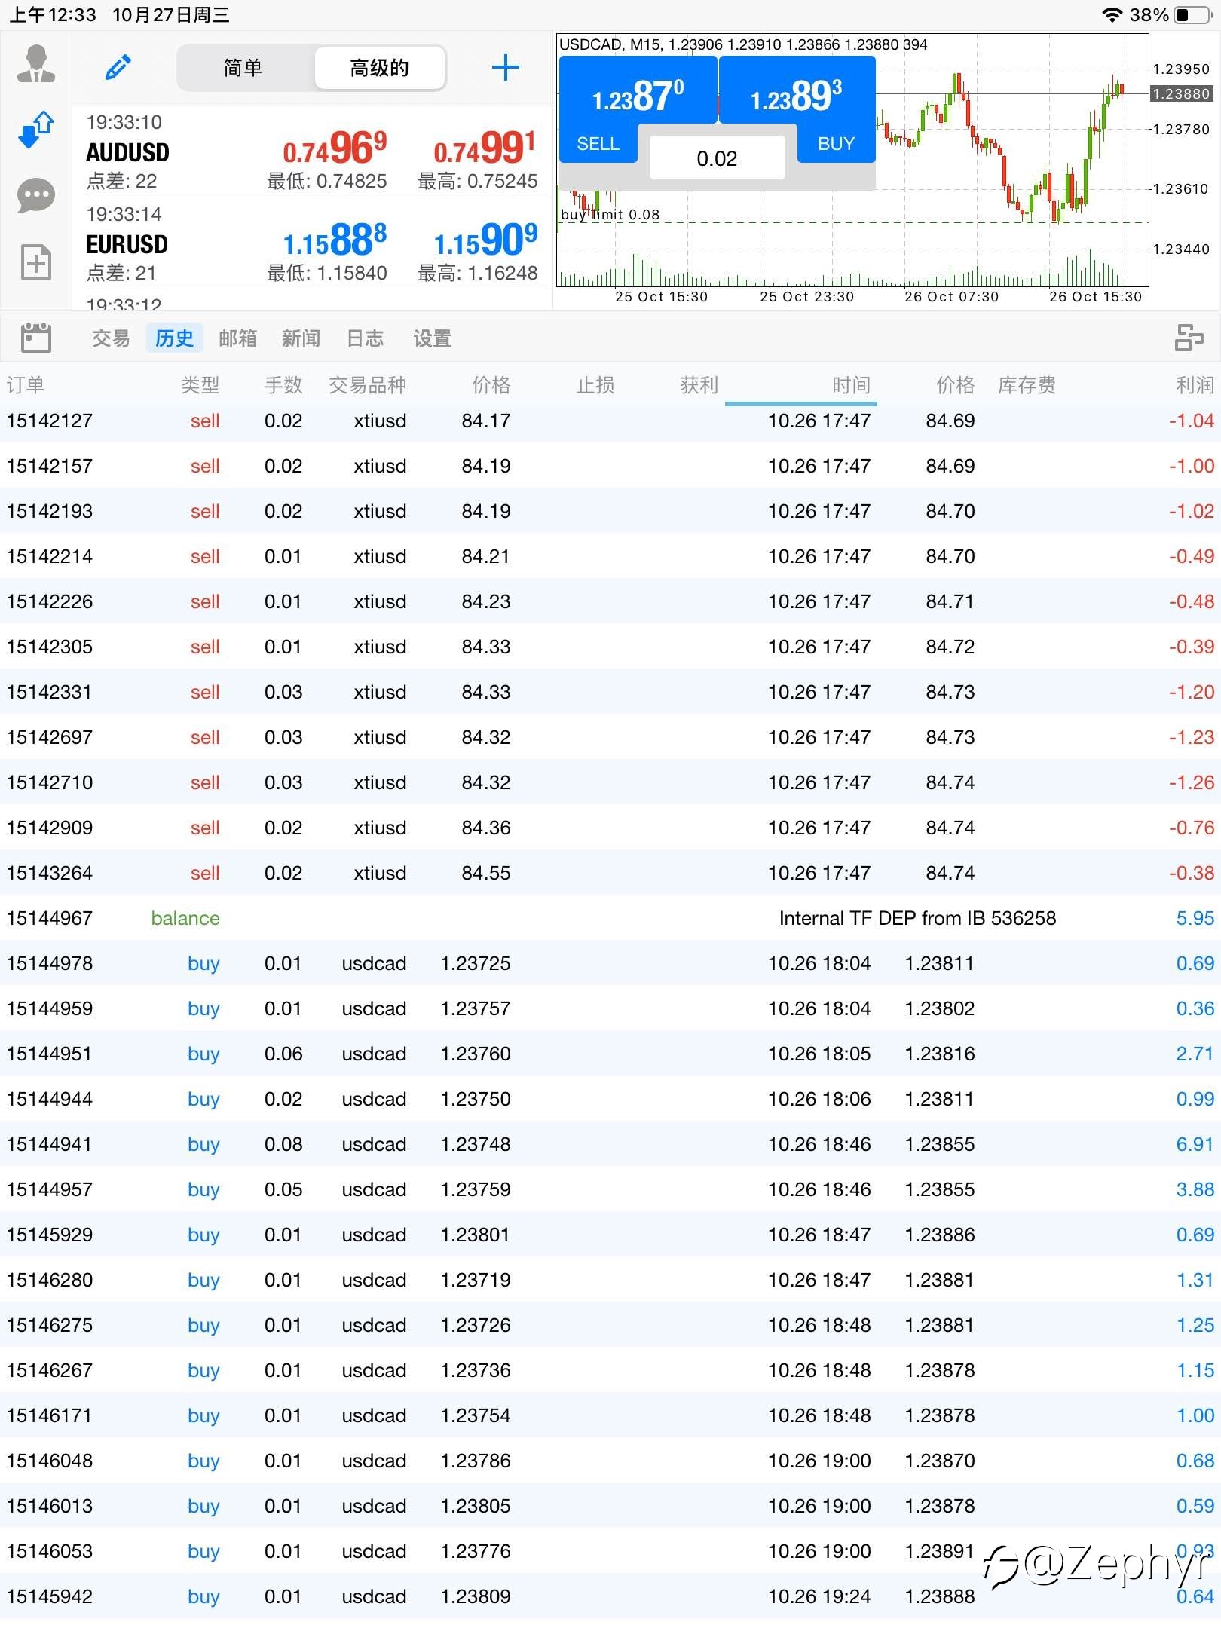Select order 15142710 row
1221x1628 pixels.
tap(610, 782)
